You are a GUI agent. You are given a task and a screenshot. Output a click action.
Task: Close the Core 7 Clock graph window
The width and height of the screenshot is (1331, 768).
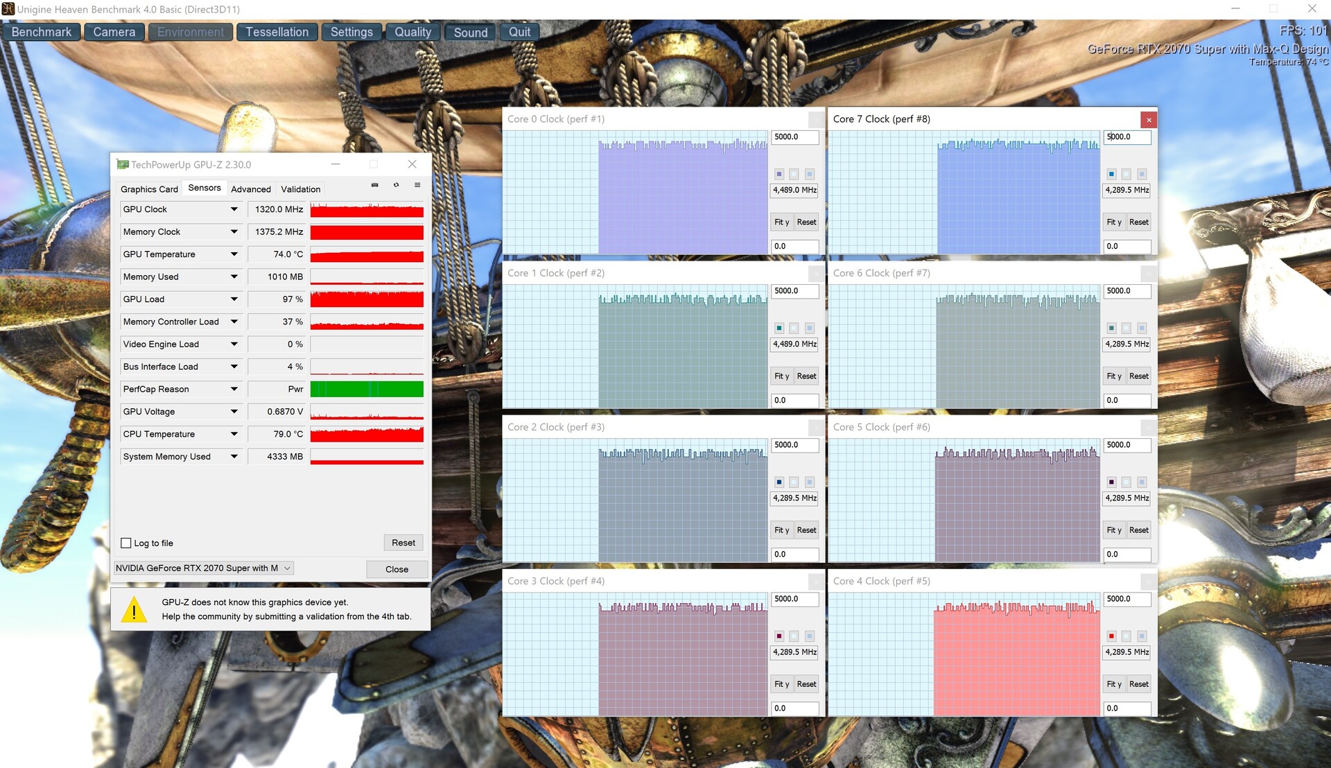coord(1149,119)
